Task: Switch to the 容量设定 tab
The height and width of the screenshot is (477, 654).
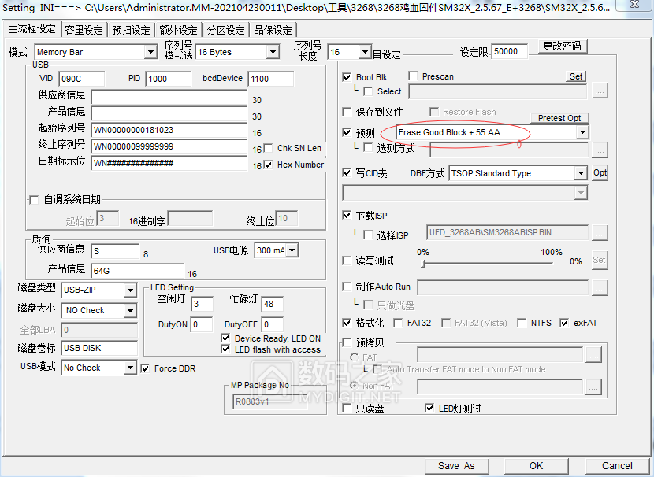Action: [x=84, y=28]
